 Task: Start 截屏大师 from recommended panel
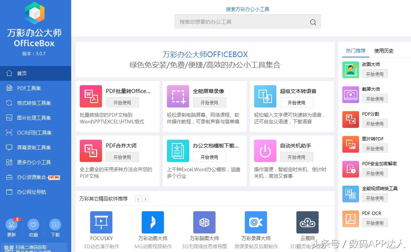click(375, 99)
